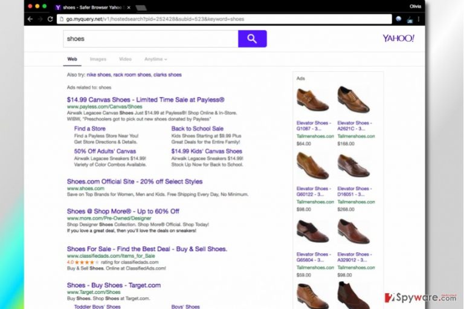Reload the page with refresh icon
The image size is (464, 309).
pos(50,19)
